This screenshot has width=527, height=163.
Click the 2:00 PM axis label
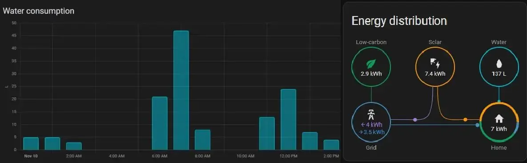tap(331, 156)
